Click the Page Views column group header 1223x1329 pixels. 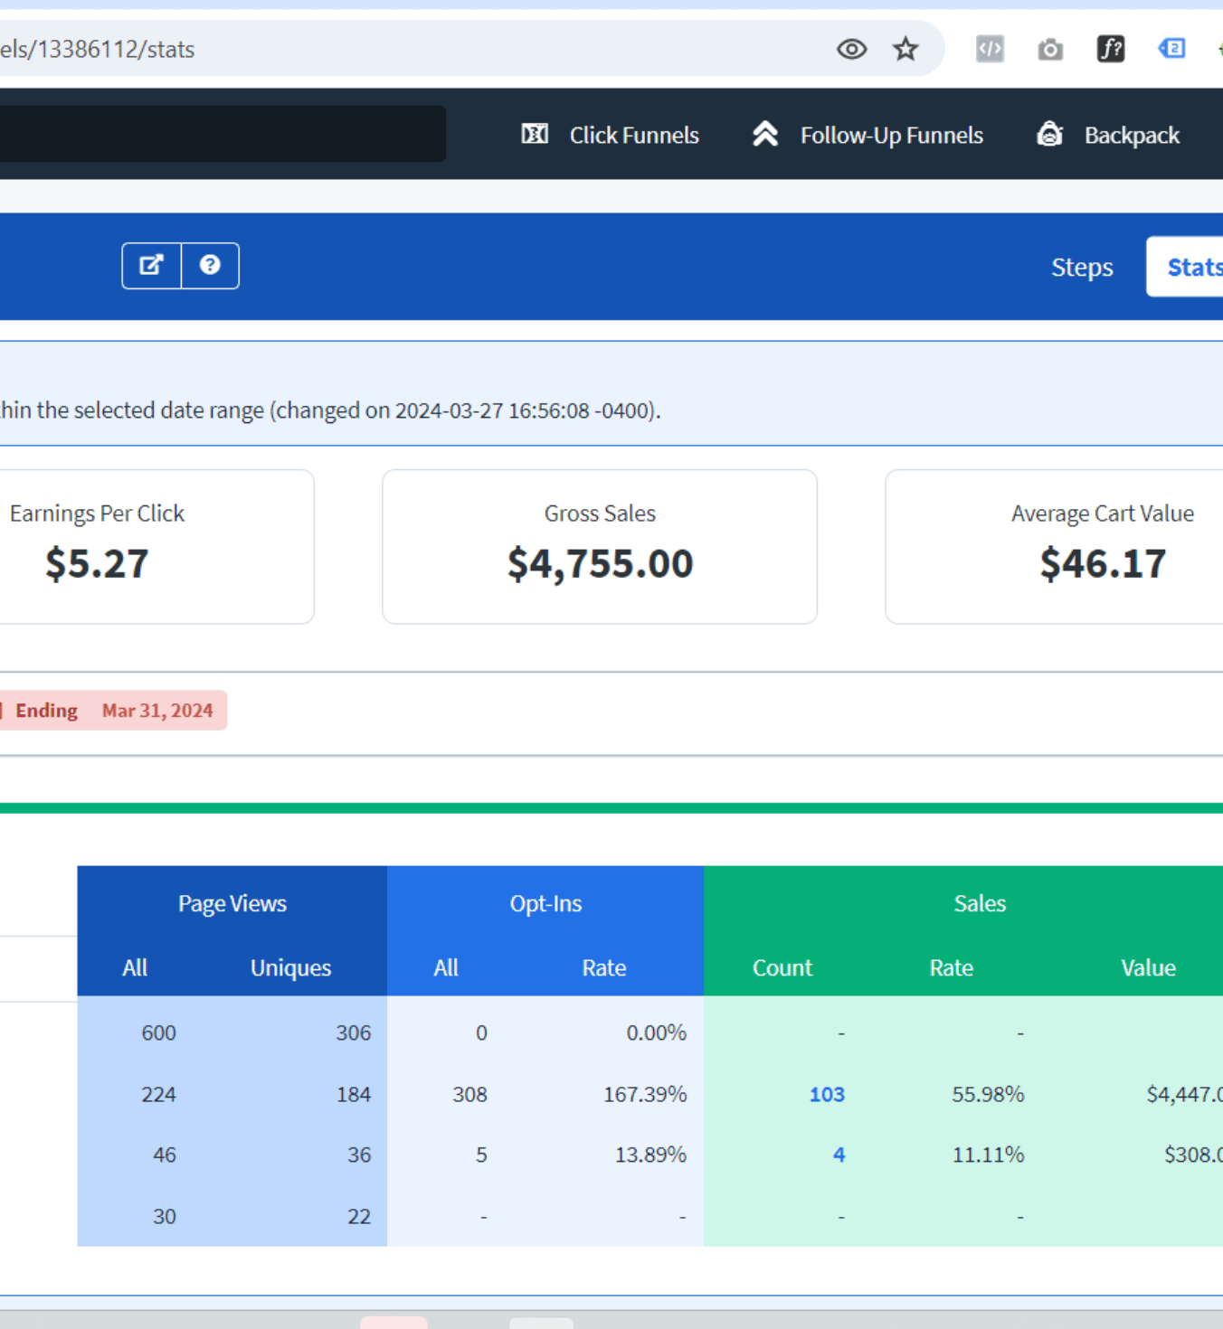232,903
